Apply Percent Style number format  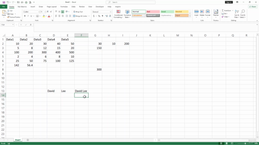(99, 16)
